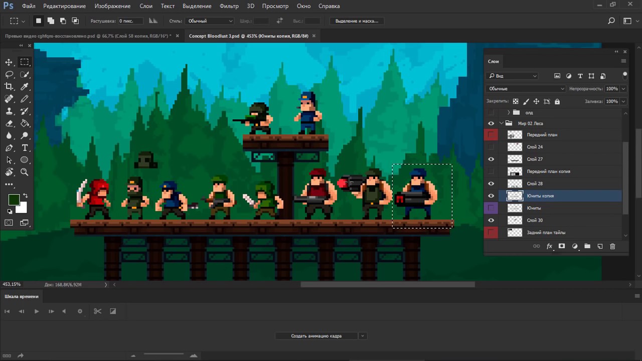
Task: Add a layer mask
Action: tap(562, 246)
